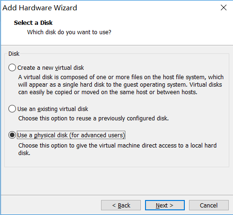The image size is (233, 215).
Task: Click the 'Use a physical disk (for advanced users)' label
Action: click(x=71, y=135)
